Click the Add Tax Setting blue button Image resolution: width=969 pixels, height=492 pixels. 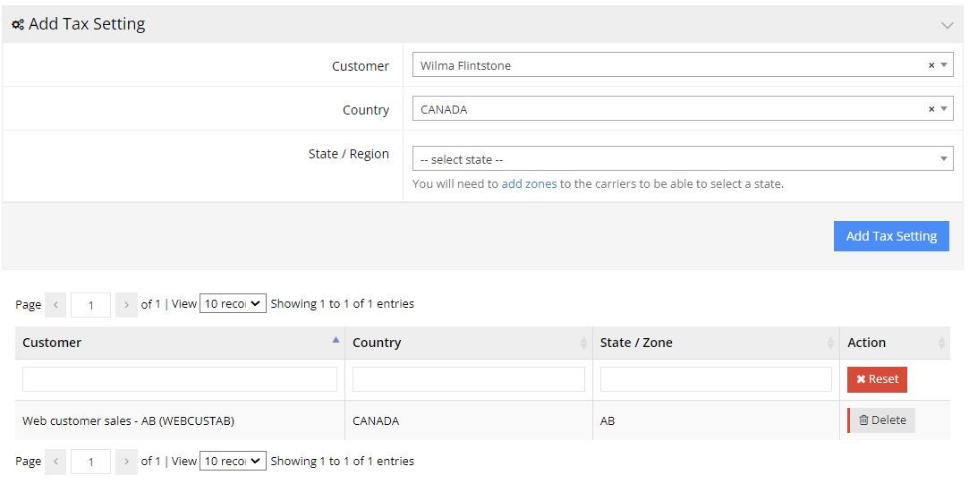click(891, 236)
